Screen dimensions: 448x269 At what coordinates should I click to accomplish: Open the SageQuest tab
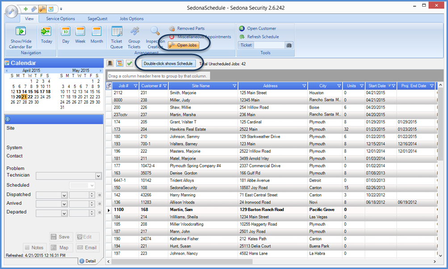tap(97, 19)
